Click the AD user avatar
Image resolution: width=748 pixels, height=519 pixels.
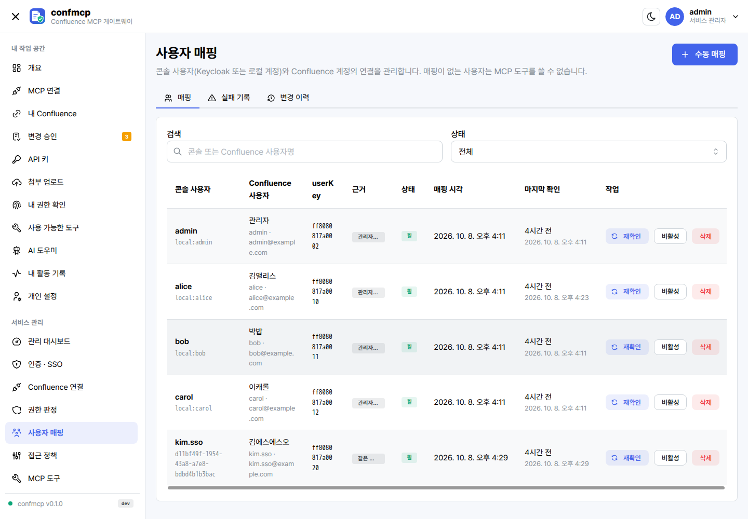point(675,17)
